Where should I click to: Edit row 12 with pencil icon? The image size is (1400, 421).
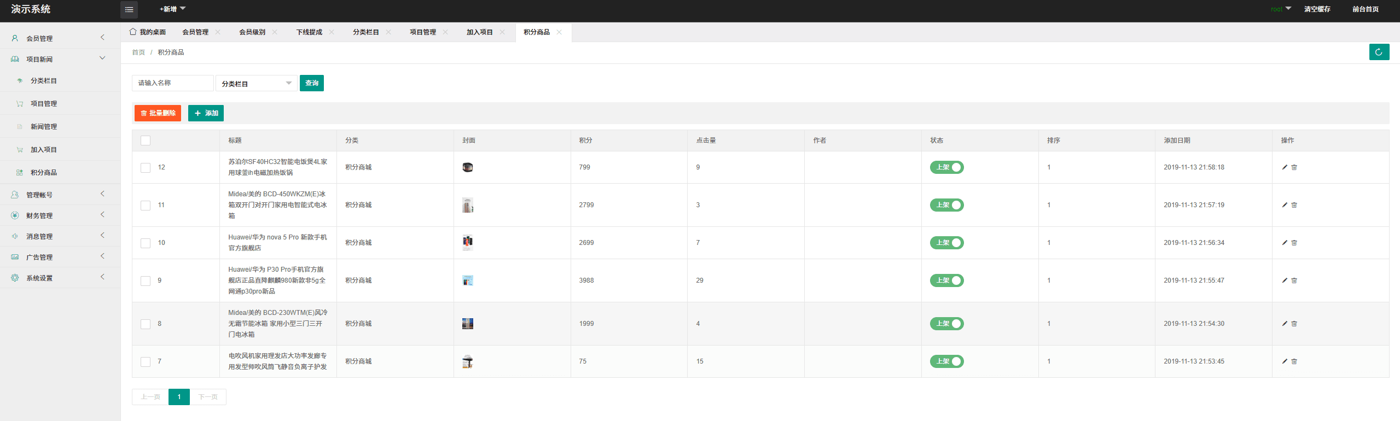1285,167
